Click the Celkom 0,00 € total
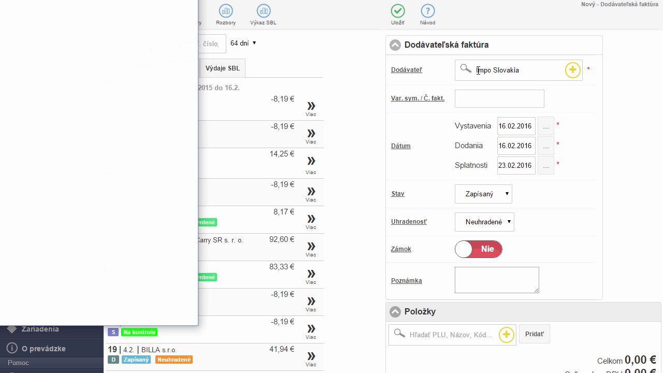This screenshot has width=663, height=373. click(627, 360)
